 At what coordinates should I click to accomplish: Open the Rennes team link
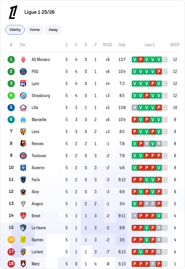[37, 144]
